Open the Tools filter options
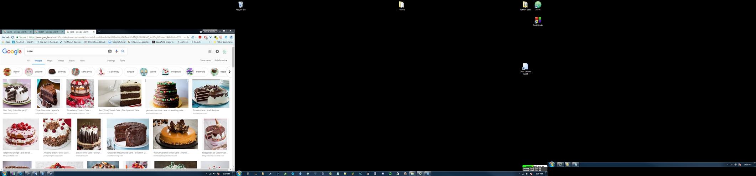The height and width of the screenshot is (176, 756). point(122,61)
